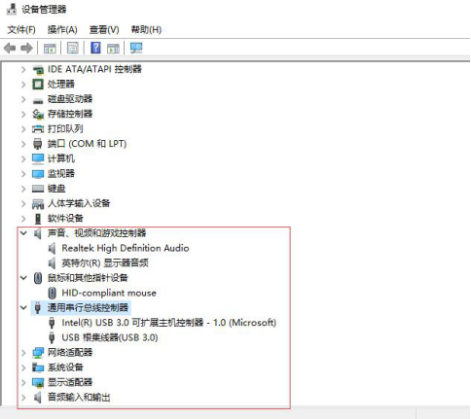Click the USB icon beside USB 根集线器(USB 3.0)
This screenshot has width=471, height=419.
(x=52, y=337)
